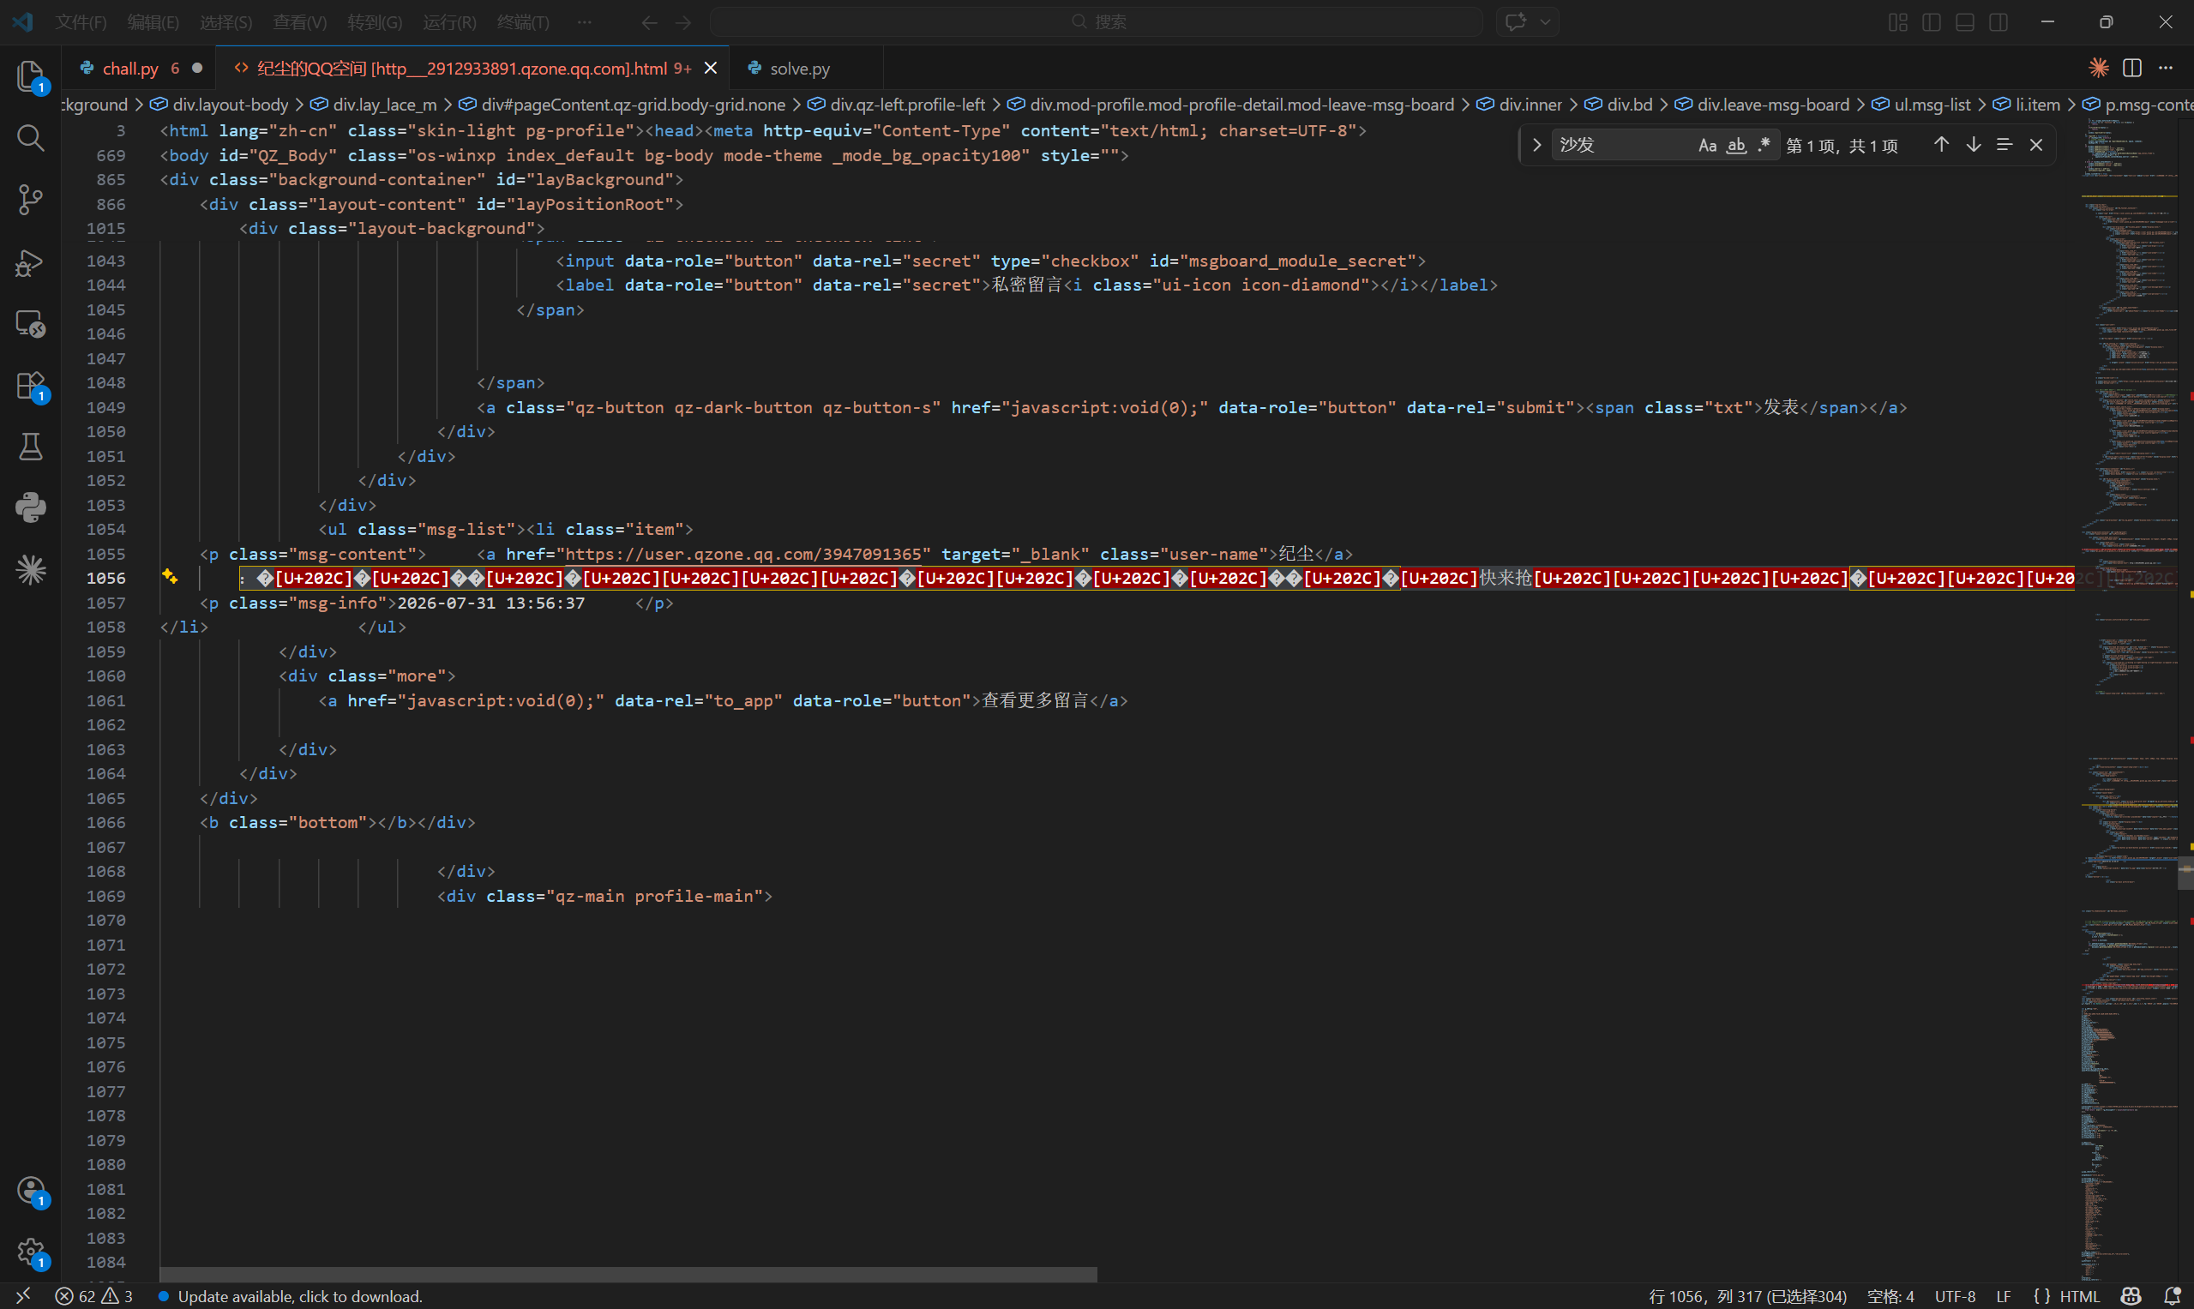This screenshot has height=1309, width=2194.
Task: Go to next find match
Action: click(1973, 145)
